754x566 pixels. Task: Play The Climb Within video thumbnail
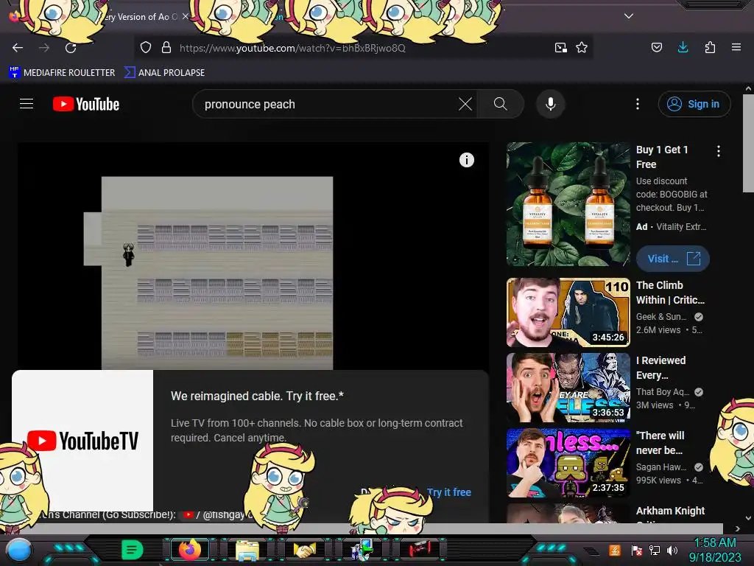[568, 312]
